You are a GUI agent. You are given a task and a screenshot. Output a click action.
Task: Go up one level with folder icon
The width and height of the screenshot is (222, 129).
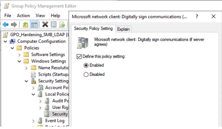[26, 25]
